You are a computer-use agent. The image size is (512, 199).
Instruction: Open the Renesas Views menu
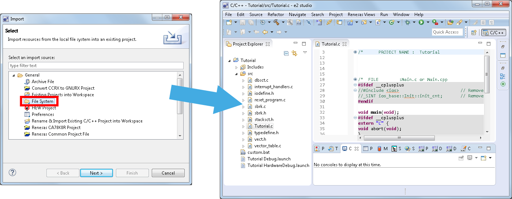tap(361, 15)
